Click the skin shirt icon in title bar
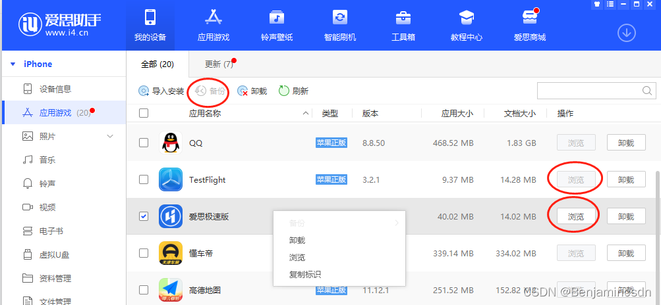This screenshot has height=305, width=661. point(597,4)
